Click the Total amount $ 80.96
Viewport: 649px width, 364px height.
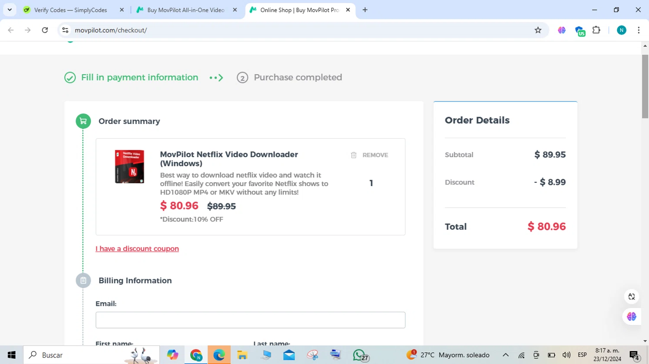(x=546, y=227)
